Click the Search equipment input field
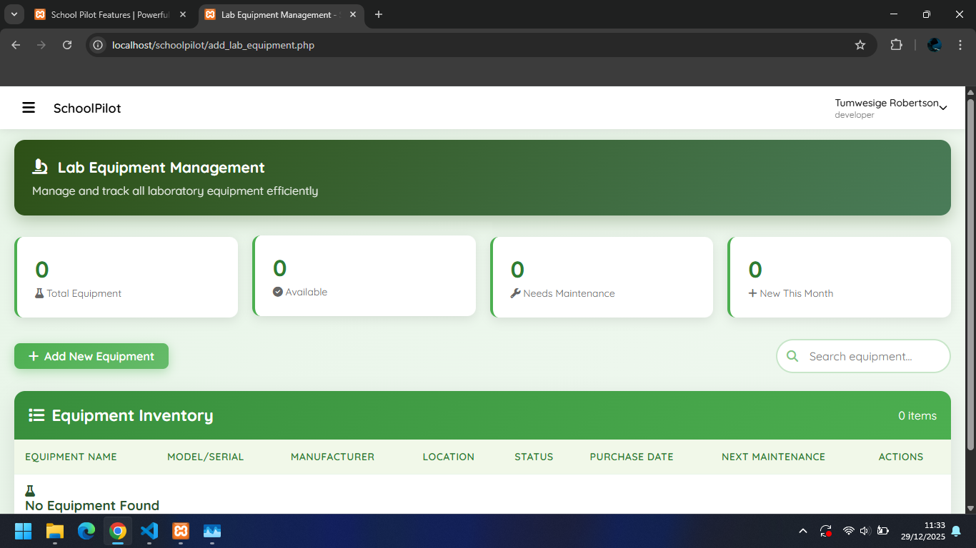 pos(872,356)
